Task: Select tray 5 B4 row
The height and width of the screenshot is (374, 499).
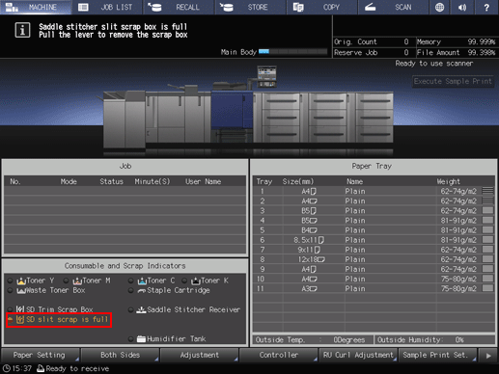Action: (x=374, y=230)
